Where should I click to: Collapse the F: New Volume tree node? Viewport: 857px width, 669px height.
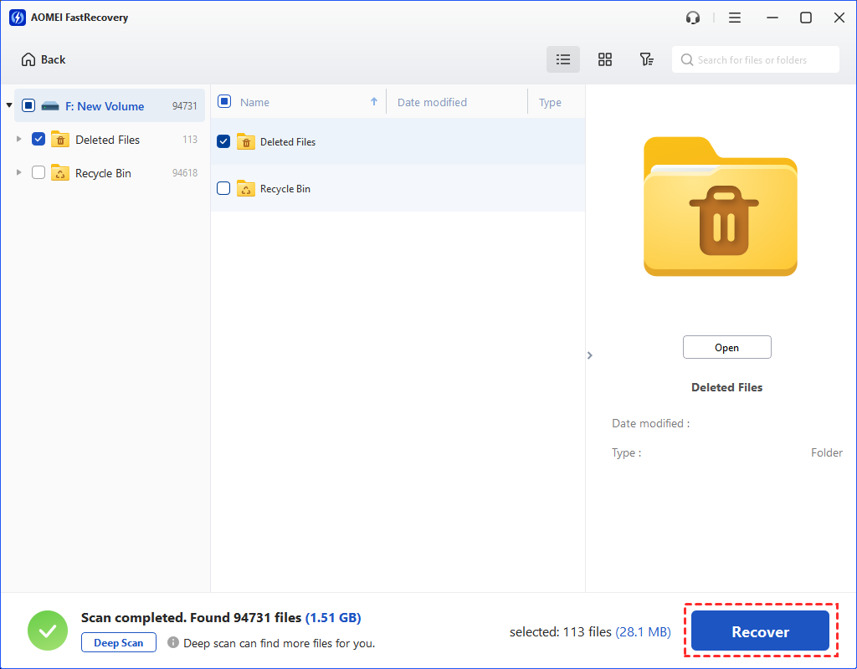9,106
